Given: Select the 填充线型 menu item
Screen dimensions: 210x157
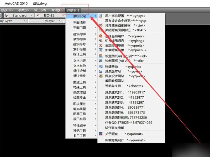Looking at the screenshot, I should click(x=82, y=109).
